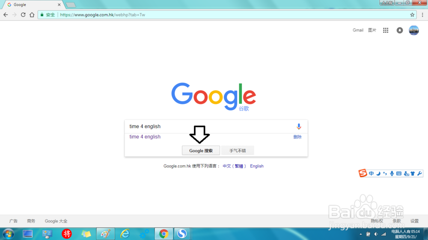Open the Google notifications bell
The width and height of the screenshot is (428, 240).
[x=400, y=30]
